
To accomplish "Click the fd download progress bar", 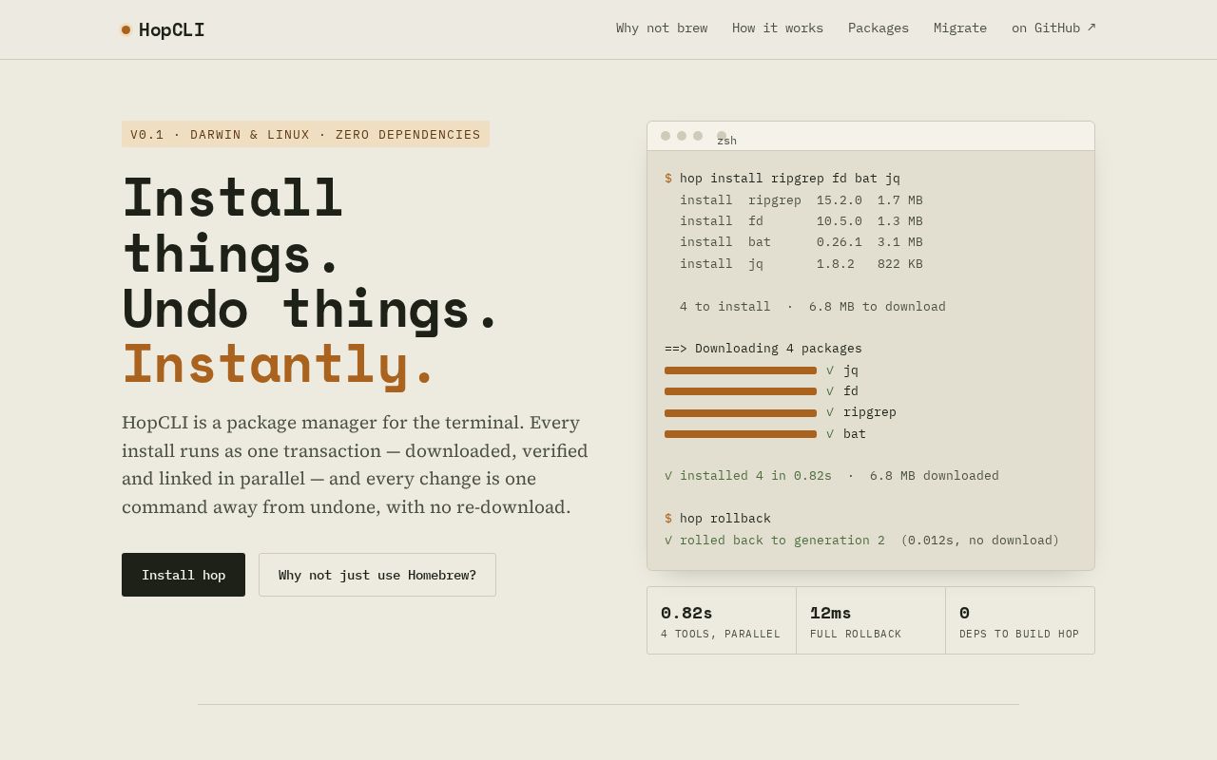I will coord(741,391).
